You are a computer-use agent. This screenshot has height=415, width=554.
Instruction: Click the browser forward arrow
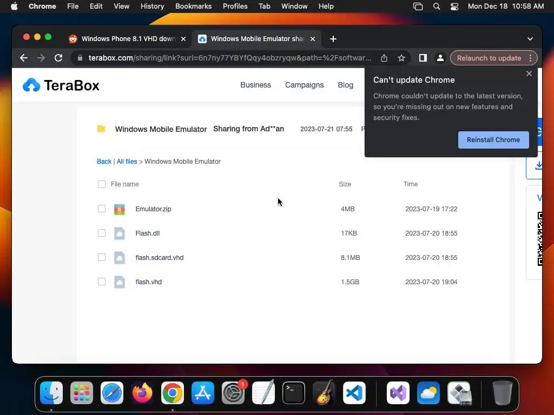[x=41, y=58]
